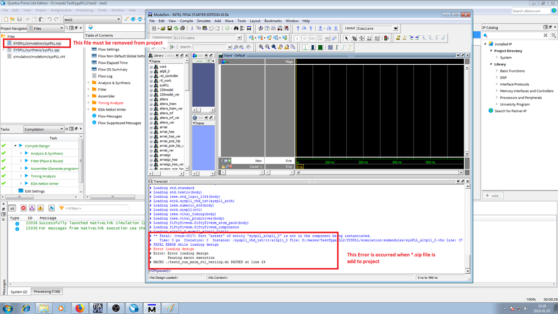Viewport: 558px width, 314px height.
Task: Click the Add button in IP Catalog
Action: [494, 196]
